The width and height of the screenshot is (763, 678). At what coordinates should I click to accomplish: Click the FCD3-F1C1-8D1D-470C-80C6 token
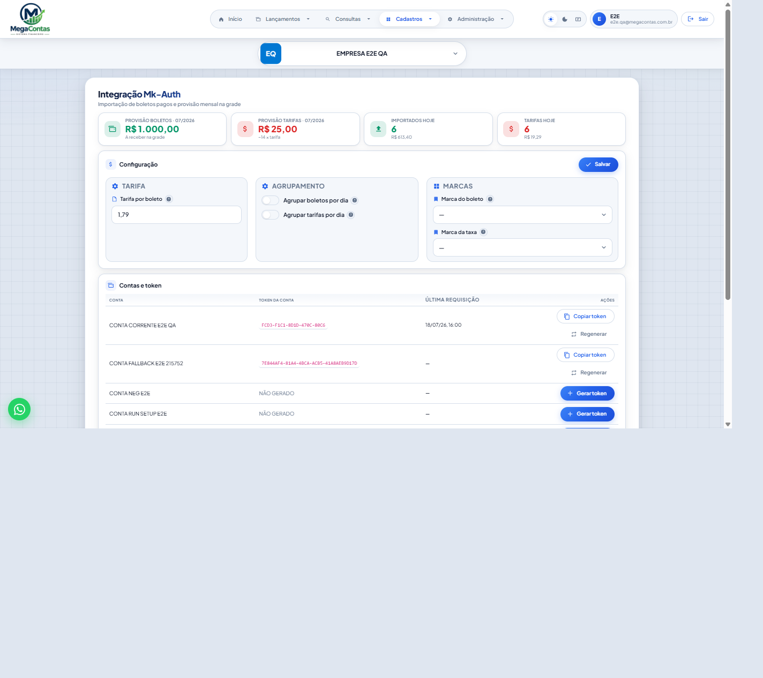pyautogui.click(x=293, y=325)
